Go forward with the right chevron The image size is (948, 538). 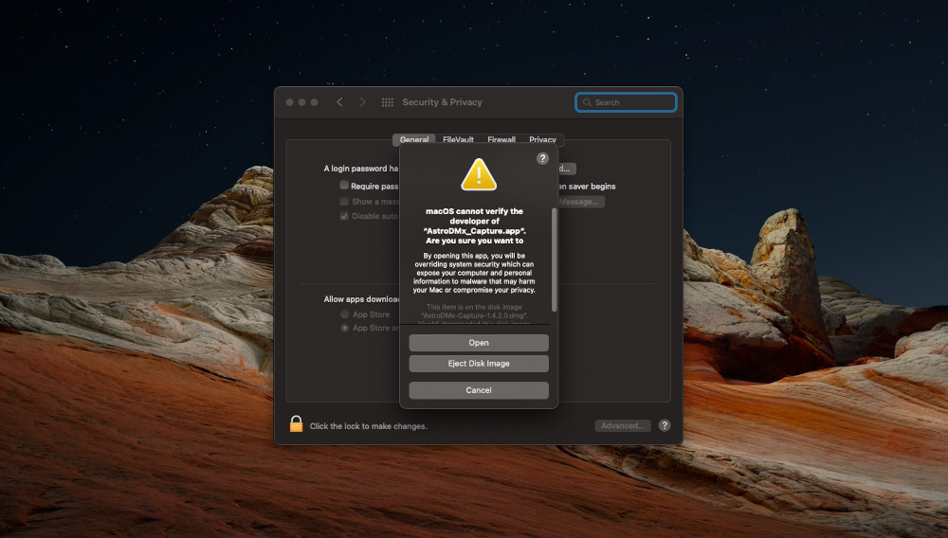[363, 102]
